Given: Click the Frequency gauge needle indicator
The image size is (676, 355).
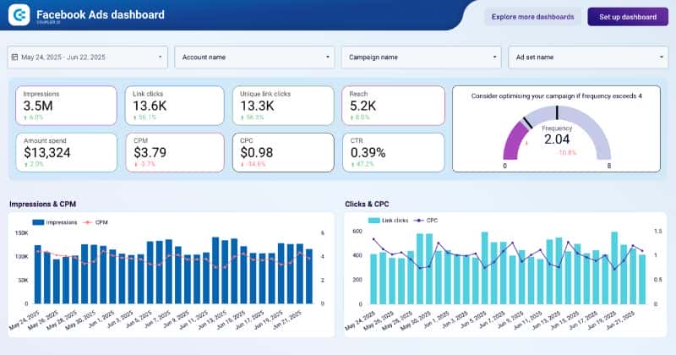Looking at the screenshot, I should (x=526, y=123).
